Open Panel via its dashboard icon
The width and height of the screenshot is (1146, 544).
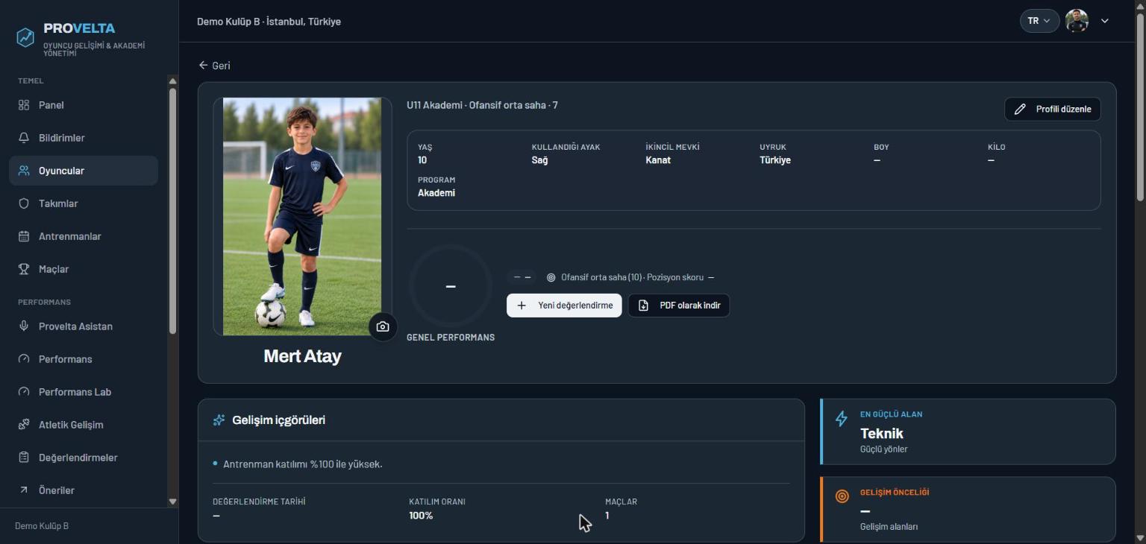(24, 105)
